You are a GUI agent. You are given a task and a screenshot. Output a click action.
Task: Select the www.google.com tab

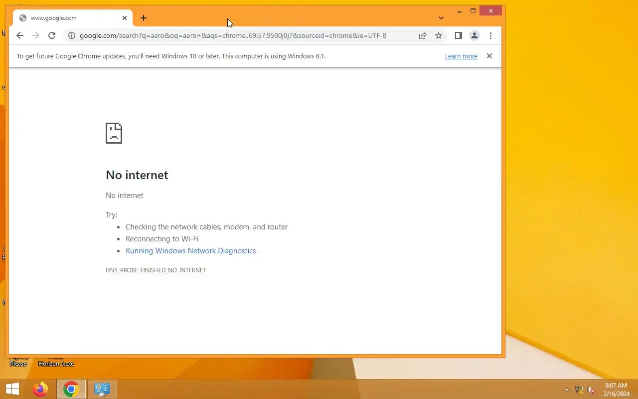pos(73,18)
